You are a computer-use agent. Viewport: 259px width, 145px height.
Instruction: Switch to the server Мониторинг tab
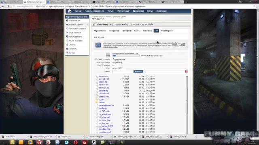167,31
